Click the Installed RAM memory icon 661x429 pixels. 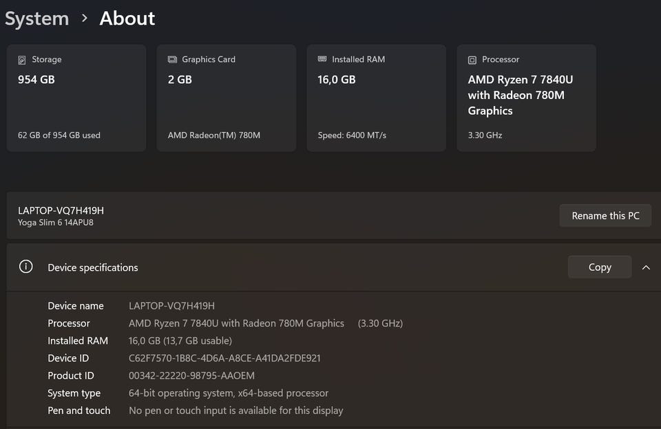322,60
